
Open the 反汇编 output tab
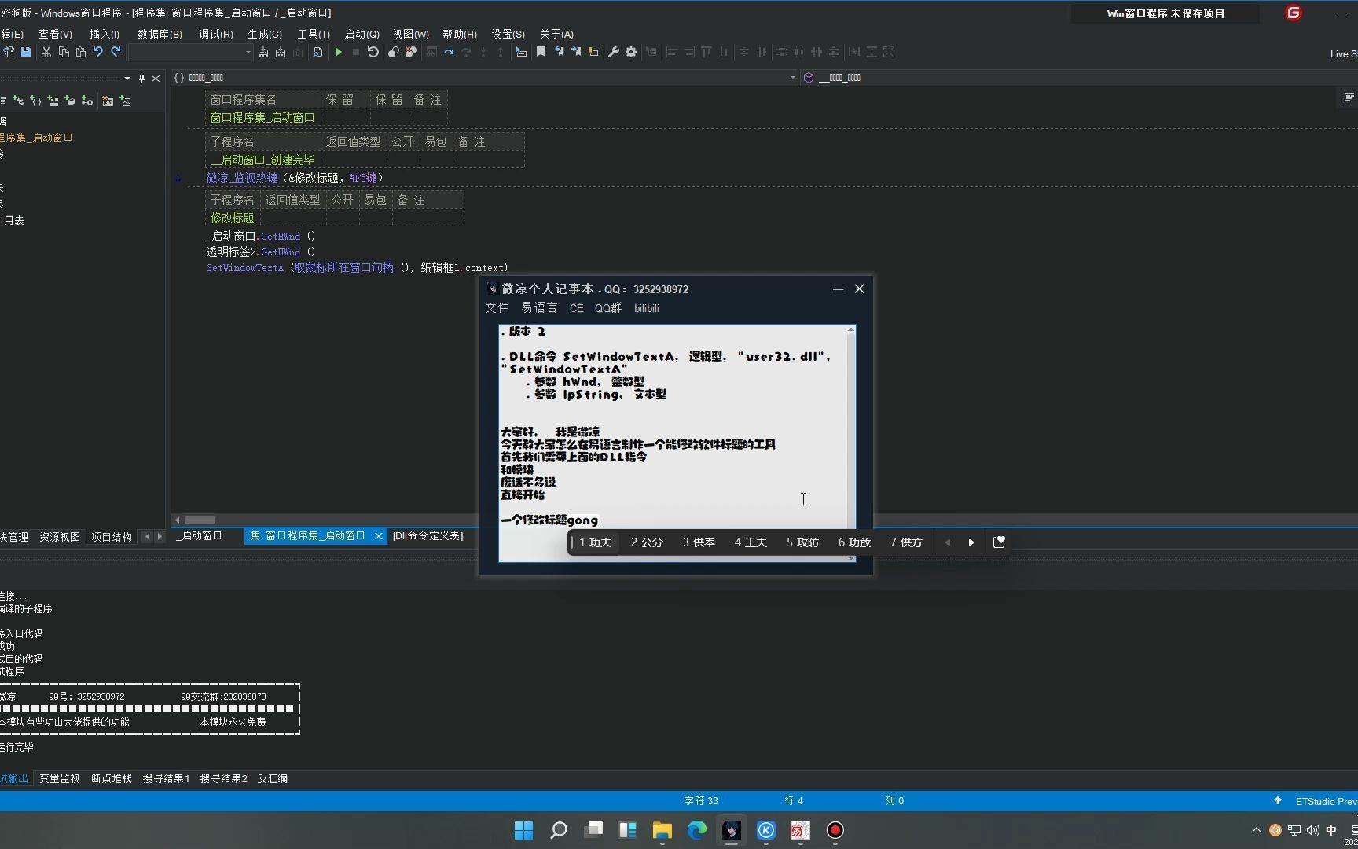273,778
